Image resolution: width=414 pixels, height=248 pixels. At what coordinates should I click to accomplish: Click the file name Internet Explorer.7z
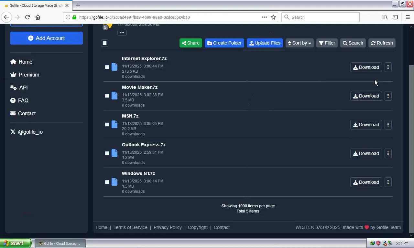(144, 58)
